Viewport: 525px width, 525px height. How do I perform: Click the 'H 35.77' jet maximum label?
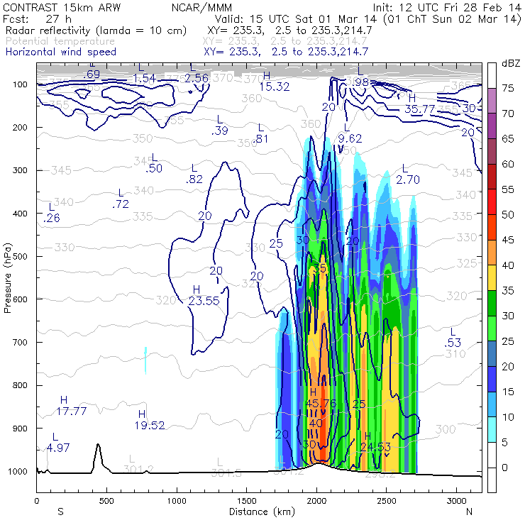(x=419, y=104)
